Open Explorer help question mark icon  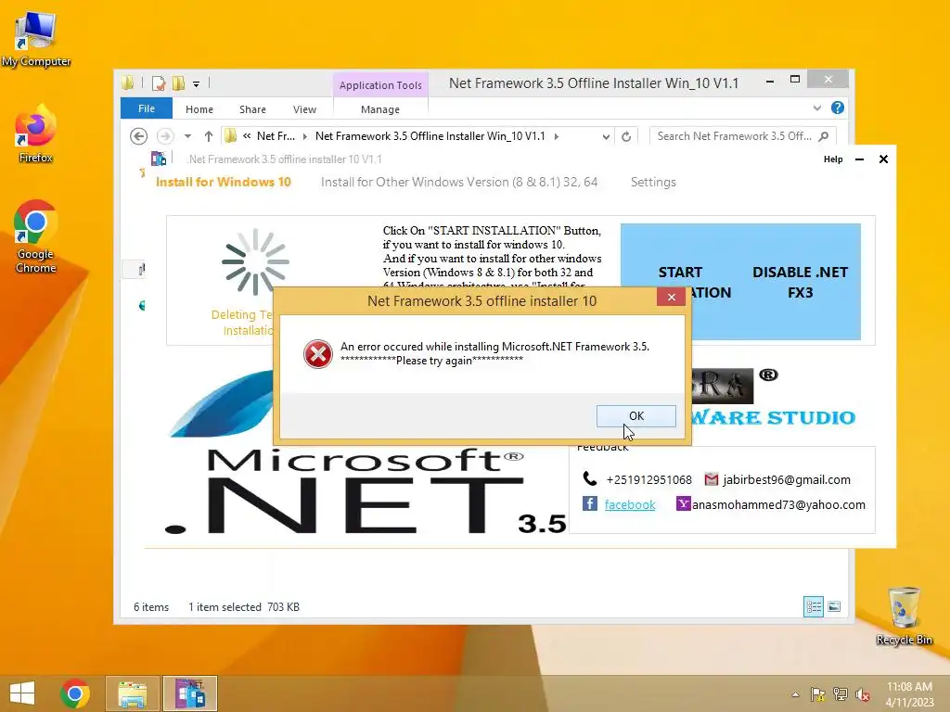(x=838, y=108)
